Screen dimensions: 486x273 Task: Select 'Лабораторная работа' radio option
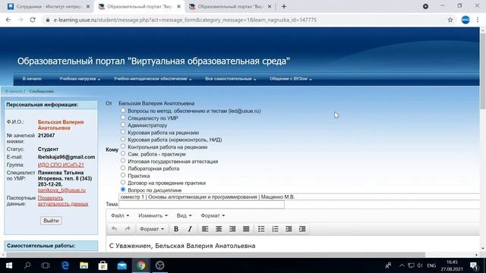click(123, 168)
